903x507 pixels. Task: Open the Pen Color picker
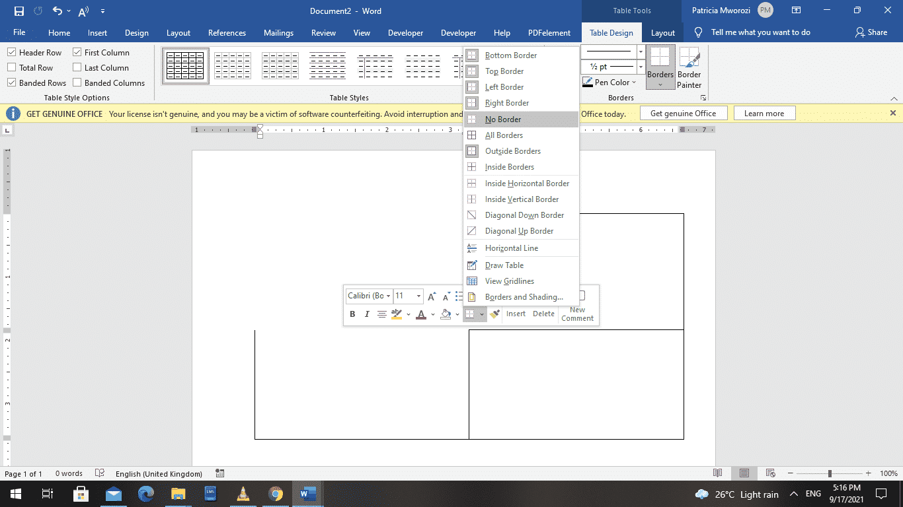coord(609,82)
